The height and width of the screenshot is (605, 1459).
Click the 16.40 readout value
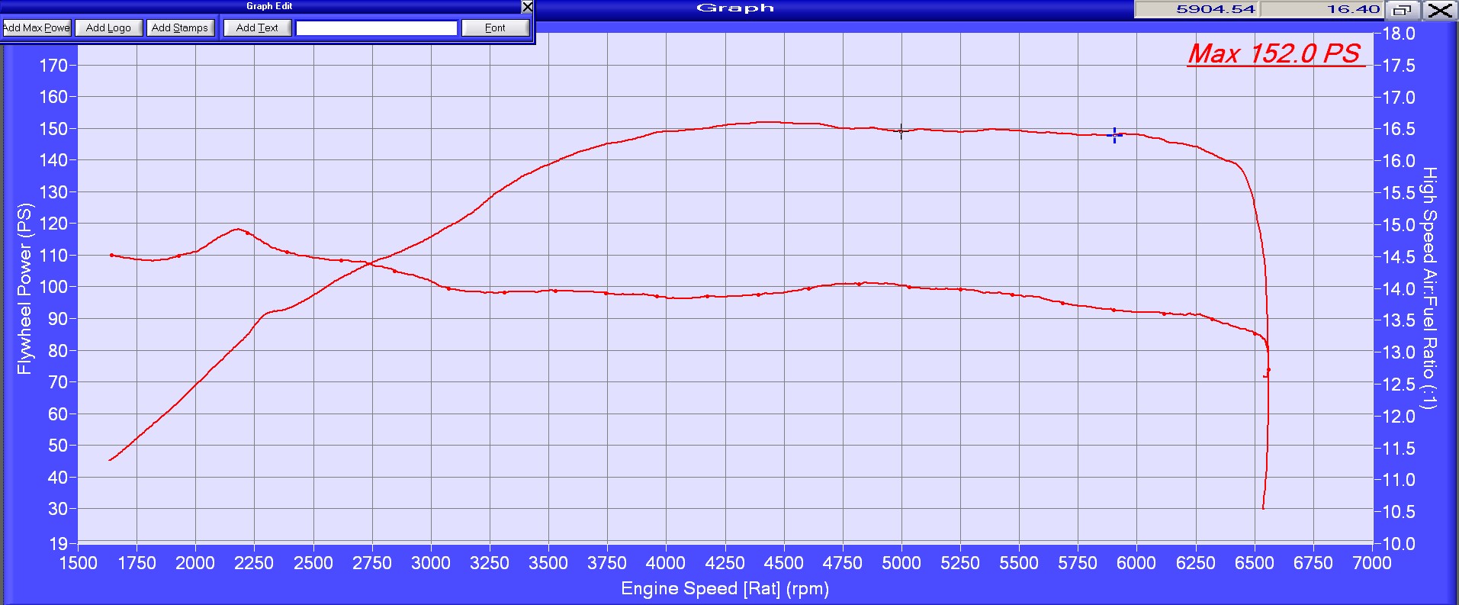tap(1353, 9)
